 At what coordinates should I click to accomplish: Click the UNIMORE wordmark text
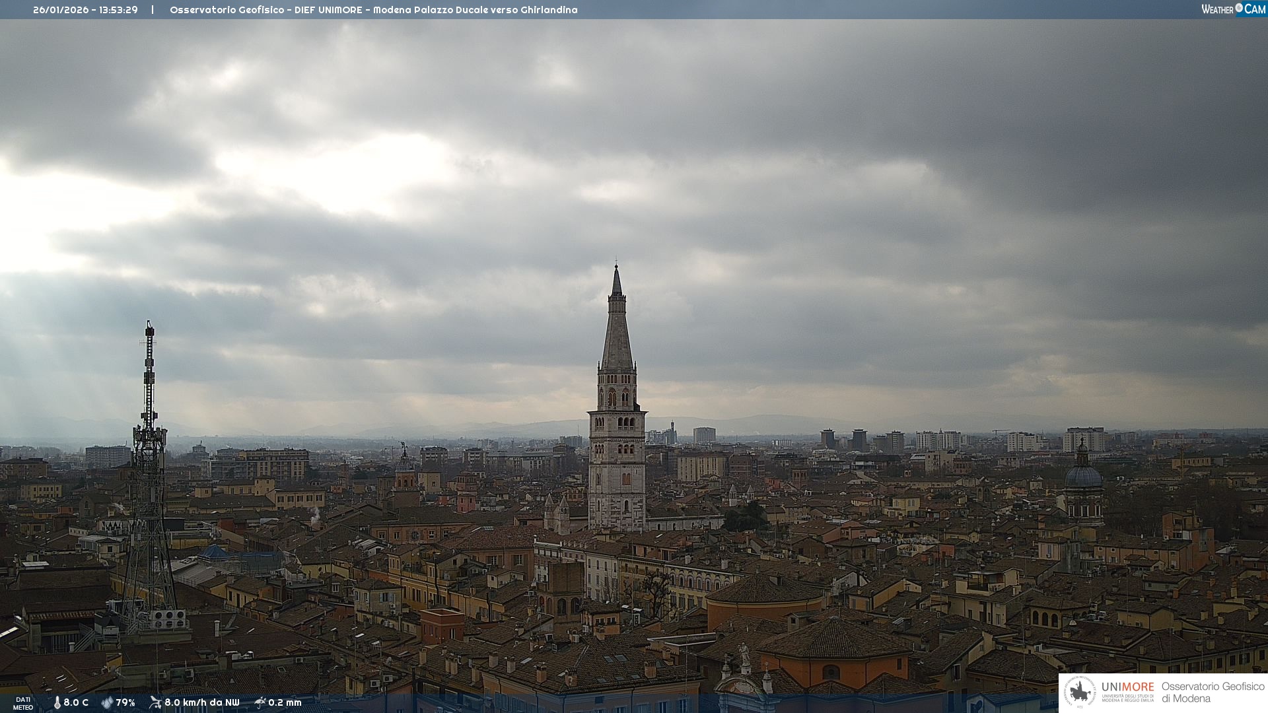[x=1127, y=687]
